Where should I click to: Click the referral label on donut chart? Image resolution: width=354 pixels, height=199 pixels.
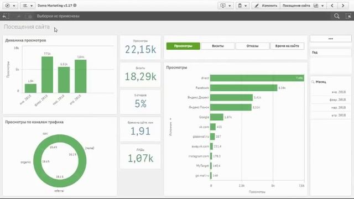tap(59, 191)
